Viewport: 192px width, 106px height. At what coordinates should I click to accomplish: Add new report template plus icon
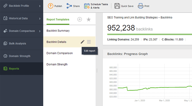(80, 19)
